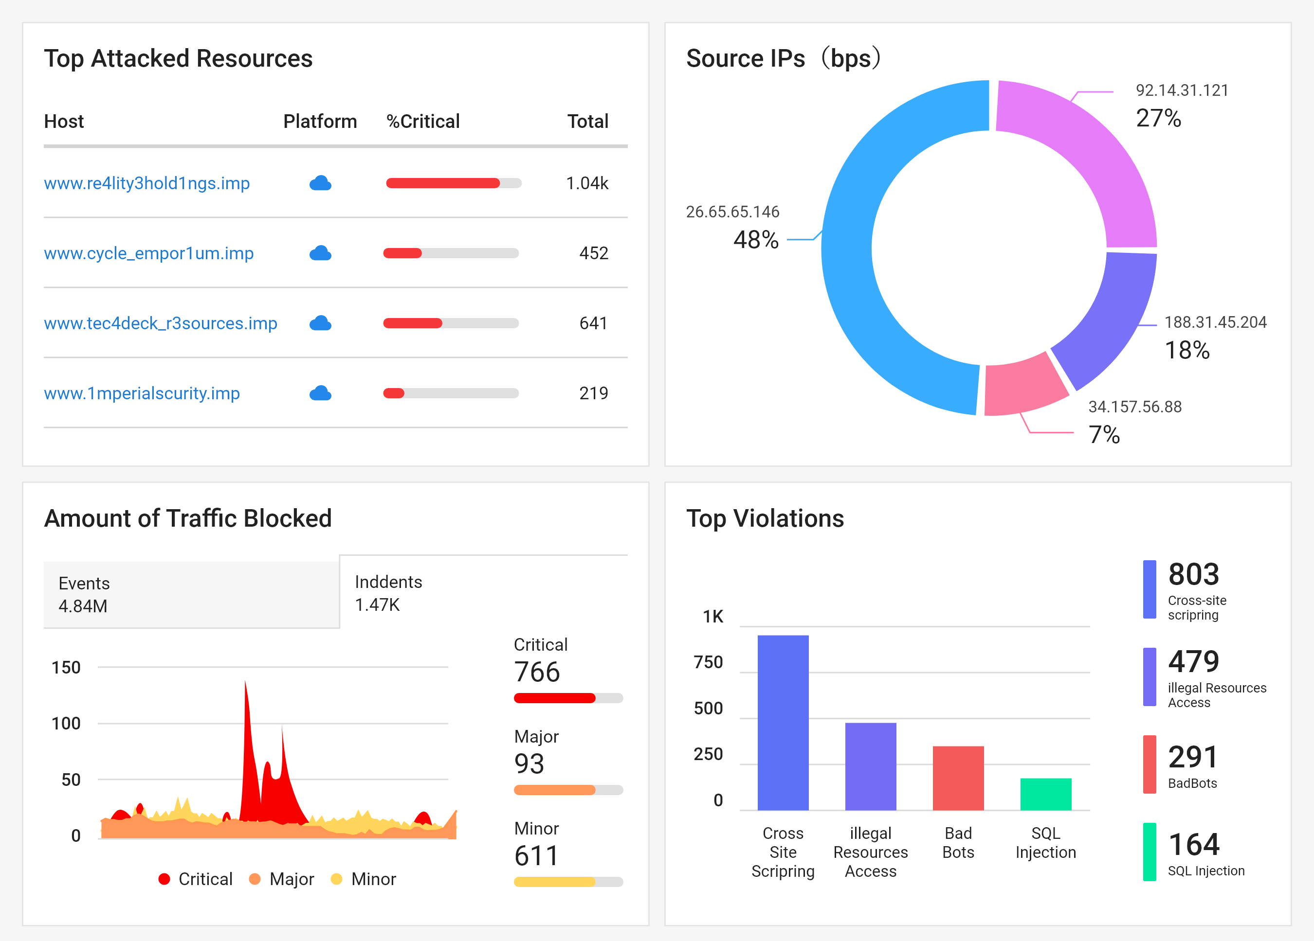Click the purple swatch beside 479
The height and width of the screenshot is (941, 1314).
click(x=1150, y=677)
